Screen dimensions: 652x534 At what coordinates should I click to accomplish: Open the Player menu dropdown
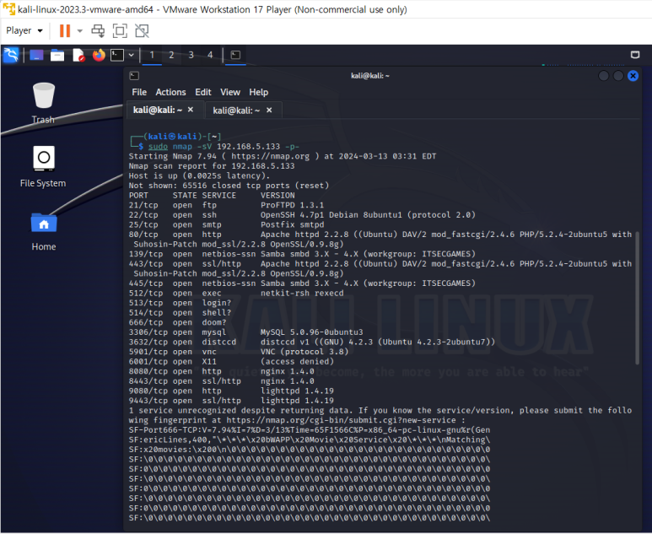(24, 30)
